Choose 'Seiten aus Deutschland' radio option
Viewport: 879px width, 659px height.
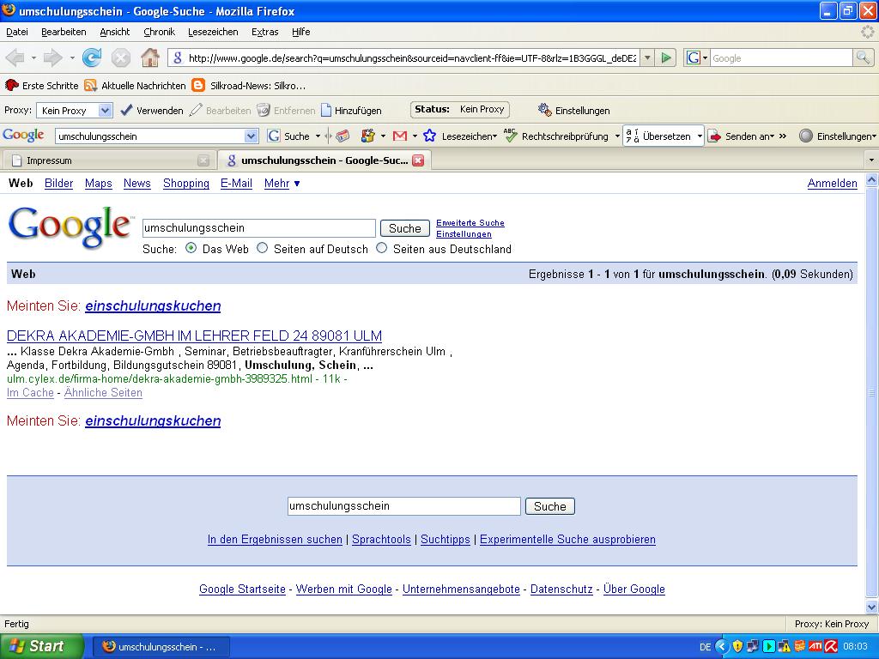tap(382, 248)
